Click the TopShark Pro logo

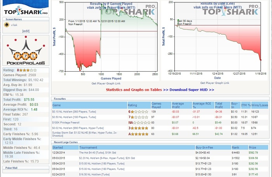pyautogui.click(x=26, y=11)
